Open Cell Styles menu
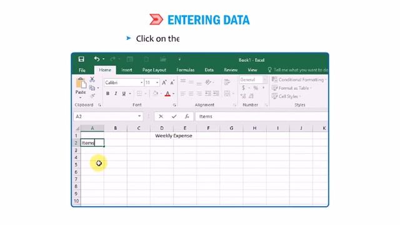The width and height of the screenshot is (400, 225). coord(286,96)
